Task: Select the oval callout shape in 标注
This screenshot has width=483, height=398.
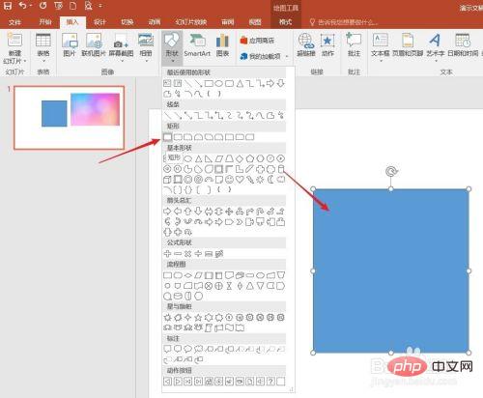Action: (x=188, y=349)
